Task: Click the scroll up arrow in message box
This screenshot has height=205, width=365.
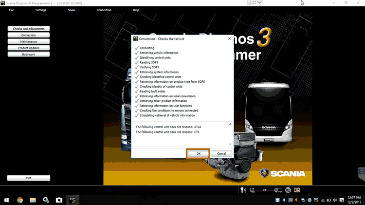Action: point(230,124)
